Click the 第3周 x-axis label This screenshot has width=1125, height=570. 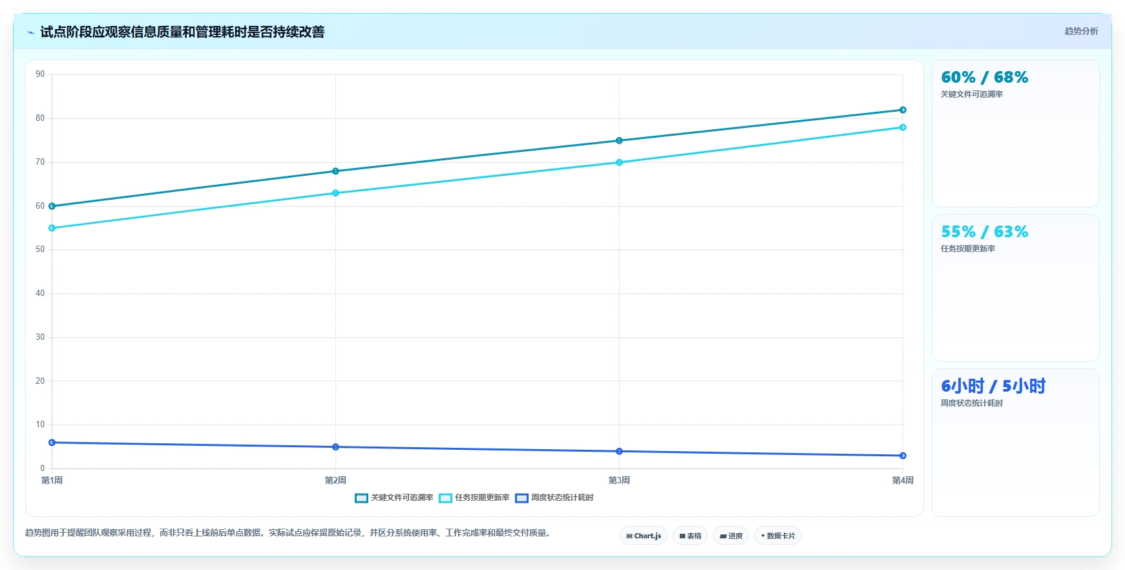619,480
